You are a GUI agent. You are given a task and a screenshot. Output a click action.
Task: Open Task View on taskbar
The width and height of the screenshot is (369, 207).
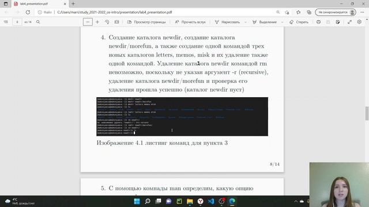pos(158,201)
